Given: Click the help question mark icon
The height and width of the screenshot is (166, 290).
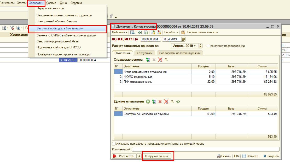Looking at the screenshot, I should pos(183,33).
